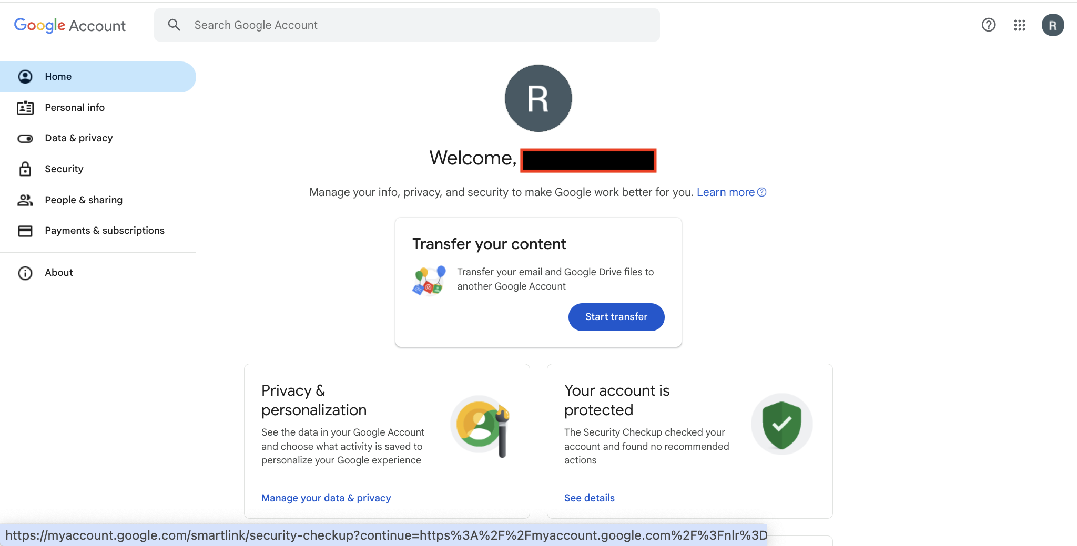This screenshot has height=546, width=1077.
Task: Click the See details link
Action: [x=590, y=498]
